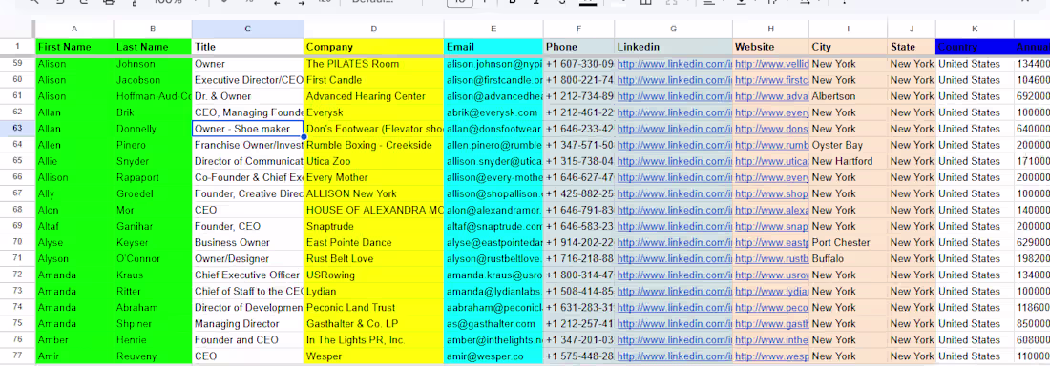This screenshot has height=366, width=1050.
Task: Click the Last Name header cell
Action: click(153, 47)
